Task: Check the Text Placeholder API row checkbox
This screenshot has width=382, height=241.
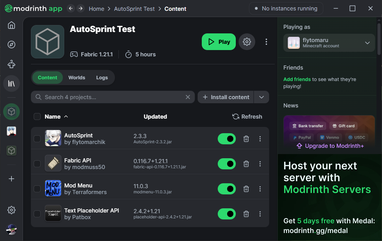Action: point(37,214)
